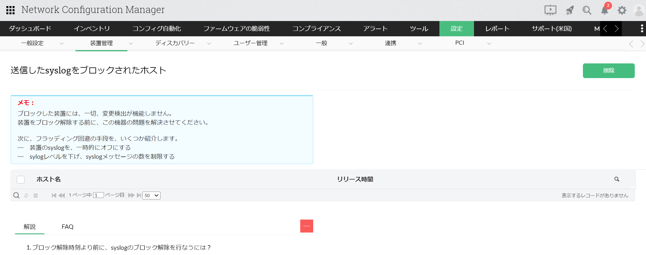Open the apps grid launcher icon
Screen dimensions: 646x255
click(x=10, y=10)
